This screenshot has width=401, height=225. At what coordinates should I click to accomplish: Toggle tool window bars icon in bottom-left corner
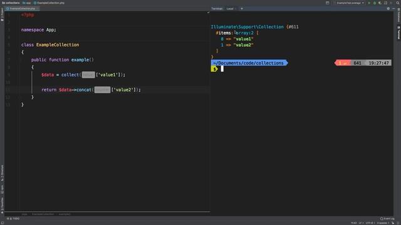pyautogui.click(x=2, y=223)
